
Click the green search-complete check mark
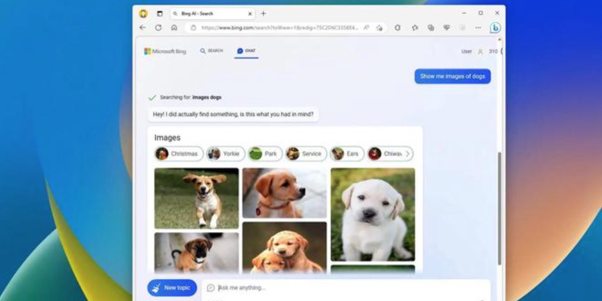tap(152, 97)
